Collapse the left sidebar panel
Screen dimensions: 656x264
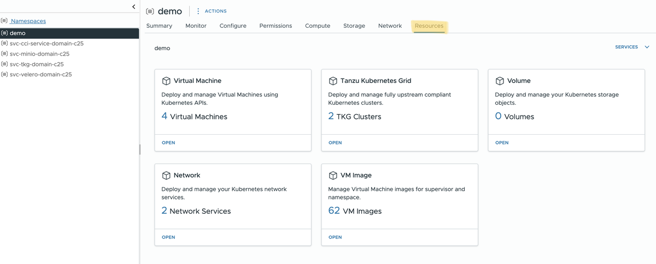(x=133, y=7)
